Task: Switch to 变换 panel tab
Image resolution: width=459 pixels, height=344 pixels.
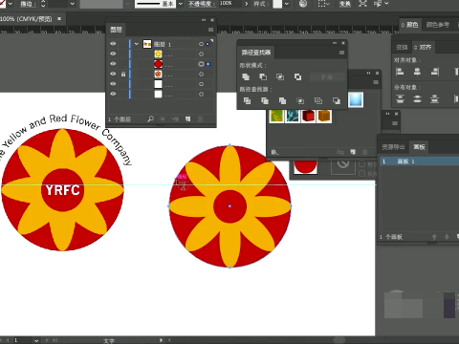Action: [402, 48]
